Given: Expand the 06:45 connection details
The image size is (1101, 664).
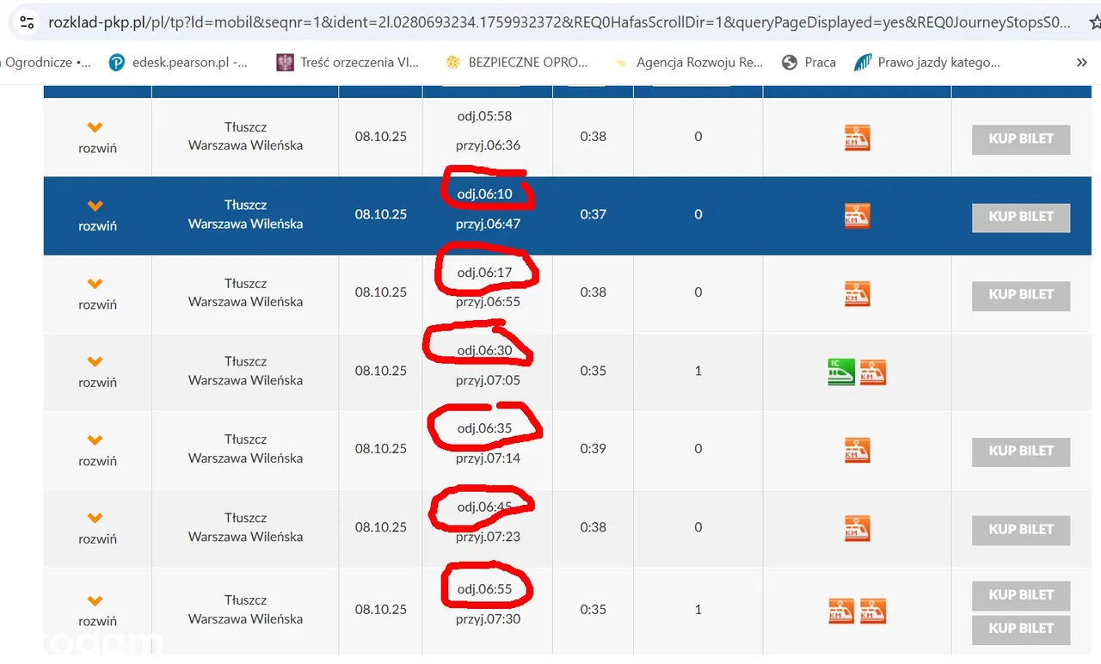Looking at the screenshot, I should (x=96, y=527).
